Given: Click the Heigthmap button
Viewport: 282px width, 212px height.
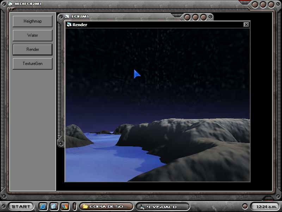Looking at the screenshot, I should click(32, 21).
